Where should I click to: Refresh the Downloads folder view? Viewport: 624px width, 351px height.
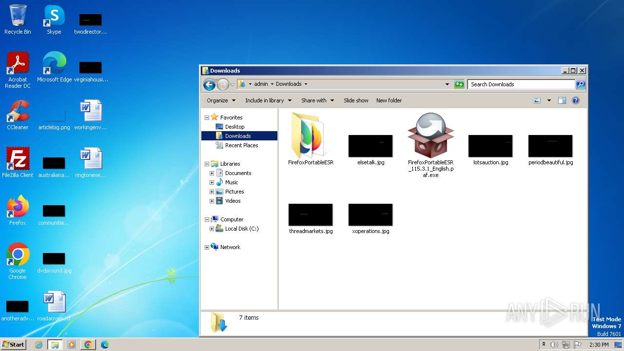(459, 84)
